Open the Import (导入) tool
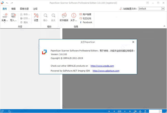This screenshot has height=113, width=167. (13, 16)
